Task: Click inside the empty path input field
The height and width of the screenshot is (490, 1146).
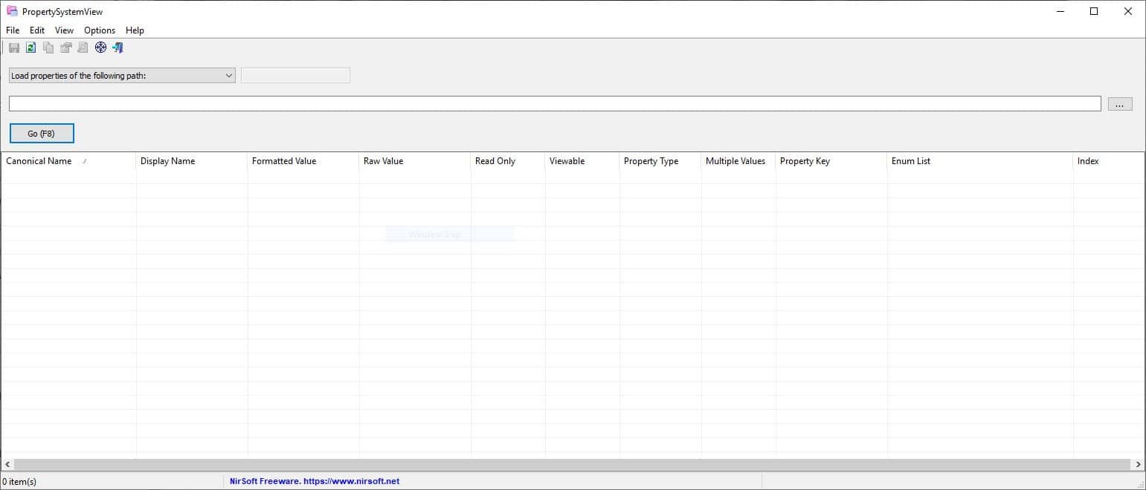Action: [521, 103]
